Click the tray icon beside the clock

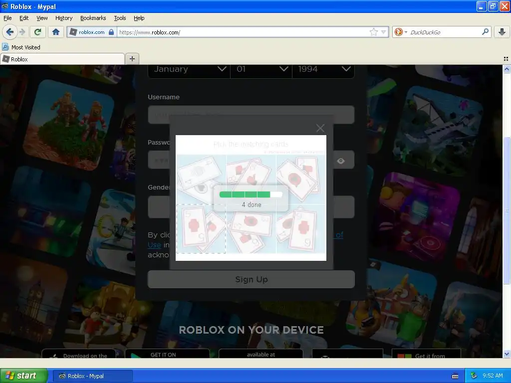(474, 376)
